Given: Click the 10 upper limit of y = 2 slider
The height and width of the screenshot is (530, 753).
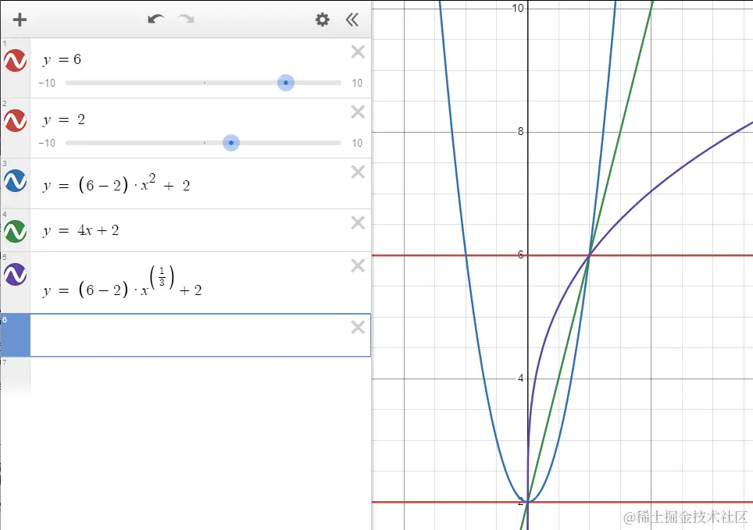Looking at the screenshot, I should (x=357, y=143).
